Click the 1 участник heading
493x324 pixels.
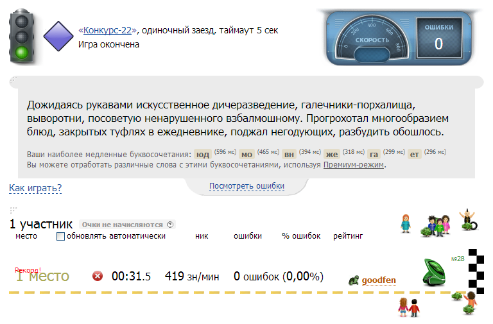tap(41, 224)
